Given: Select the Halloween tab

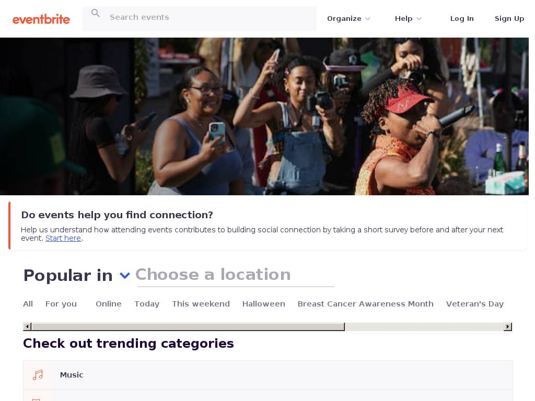Looking at the screenshot, I should pyautogui.click(x=264, y=304).
